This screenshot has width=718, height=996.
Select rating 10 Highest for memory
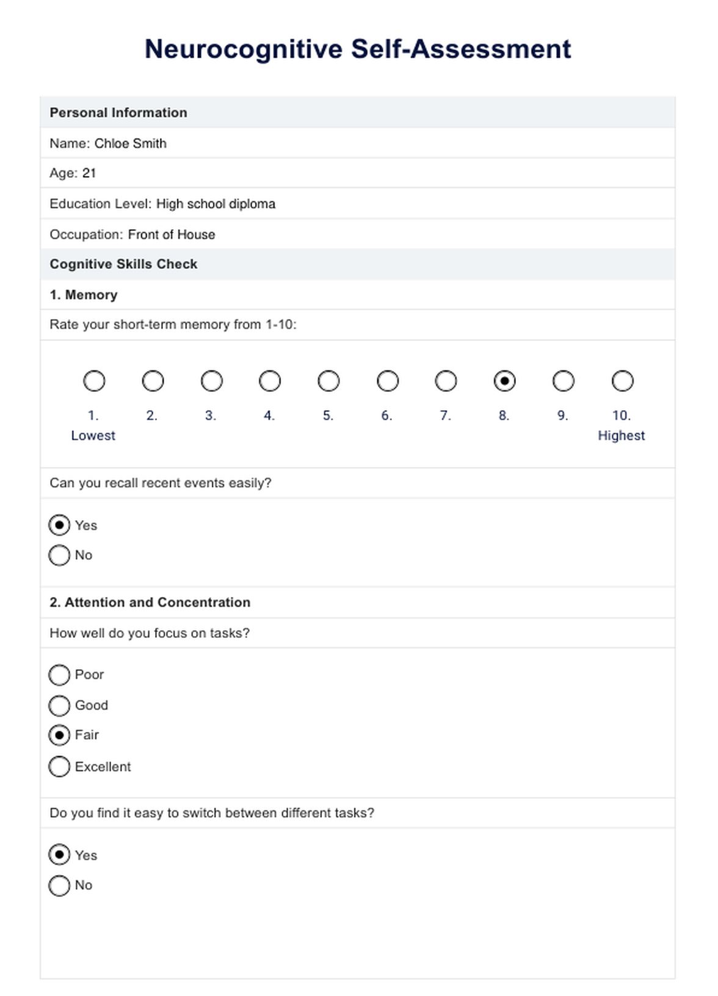coord(622,381)
